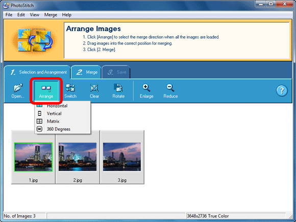The height and width of the screenshot is (222, 296).
Task: Click the No. of Images: 3 status text
Action: click(x=19, y=216)
